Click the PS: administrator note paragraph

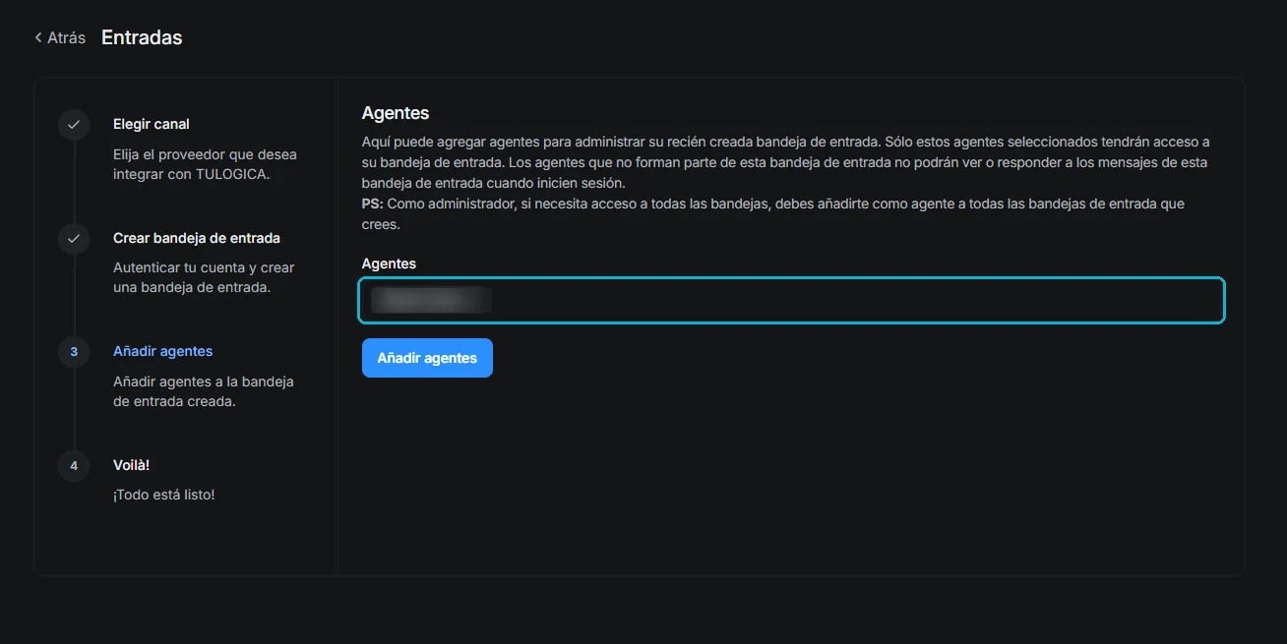click(x=773, y=214)
